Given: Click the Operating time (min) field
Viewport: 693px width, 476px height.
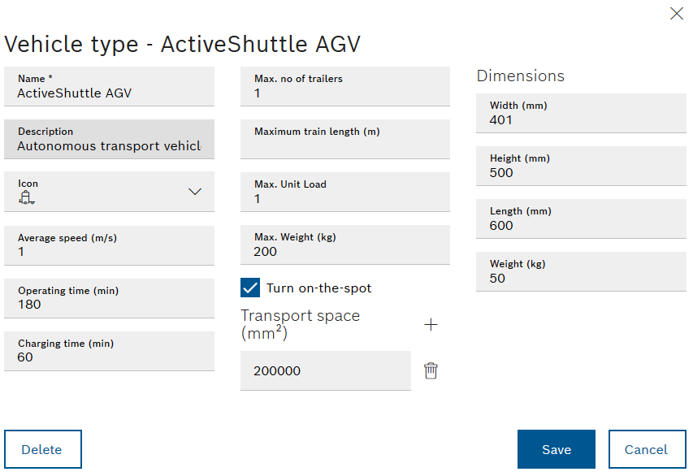Looking at the screenshot, I should click(x=109, y=305).
